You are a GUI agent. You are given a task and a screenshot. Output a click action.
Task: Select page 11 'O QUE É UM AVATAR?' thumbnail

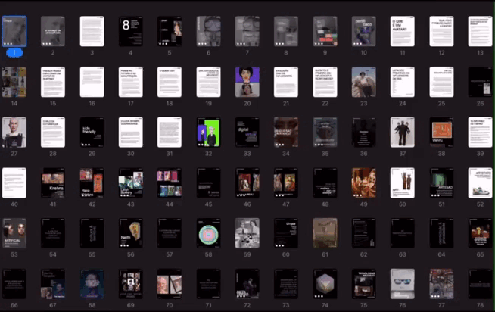point(403,31)
